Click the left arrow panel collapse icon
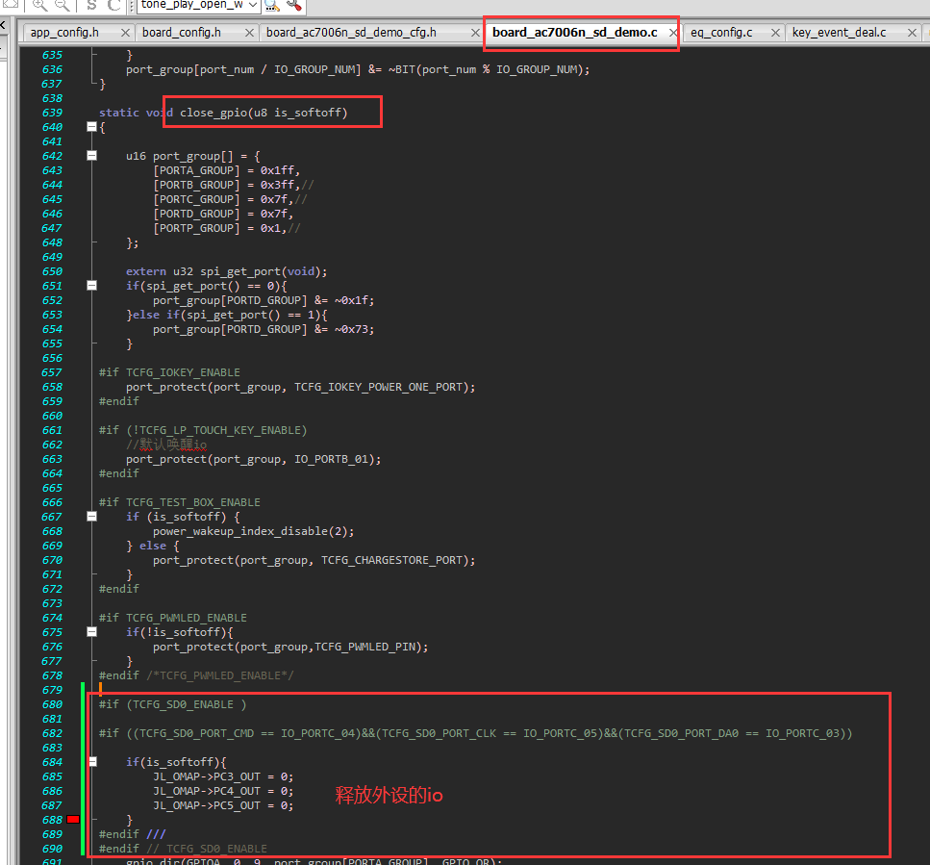 tap(2, 25)
